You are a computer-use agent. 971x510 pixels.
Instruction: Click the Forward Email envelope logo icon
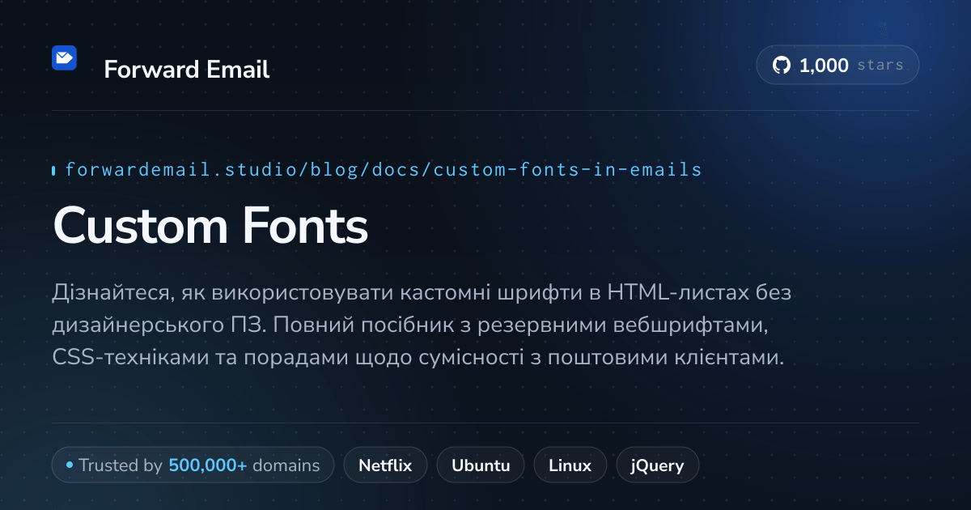tap(64, 57)
